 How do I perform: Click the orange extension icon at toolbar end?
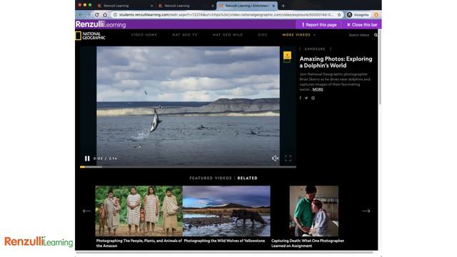pyautogui.click(x=376, y=14)
